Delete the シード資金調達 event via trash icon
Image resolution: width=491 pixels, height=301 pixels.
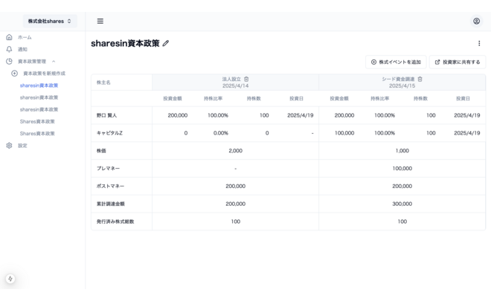point(420,79)
